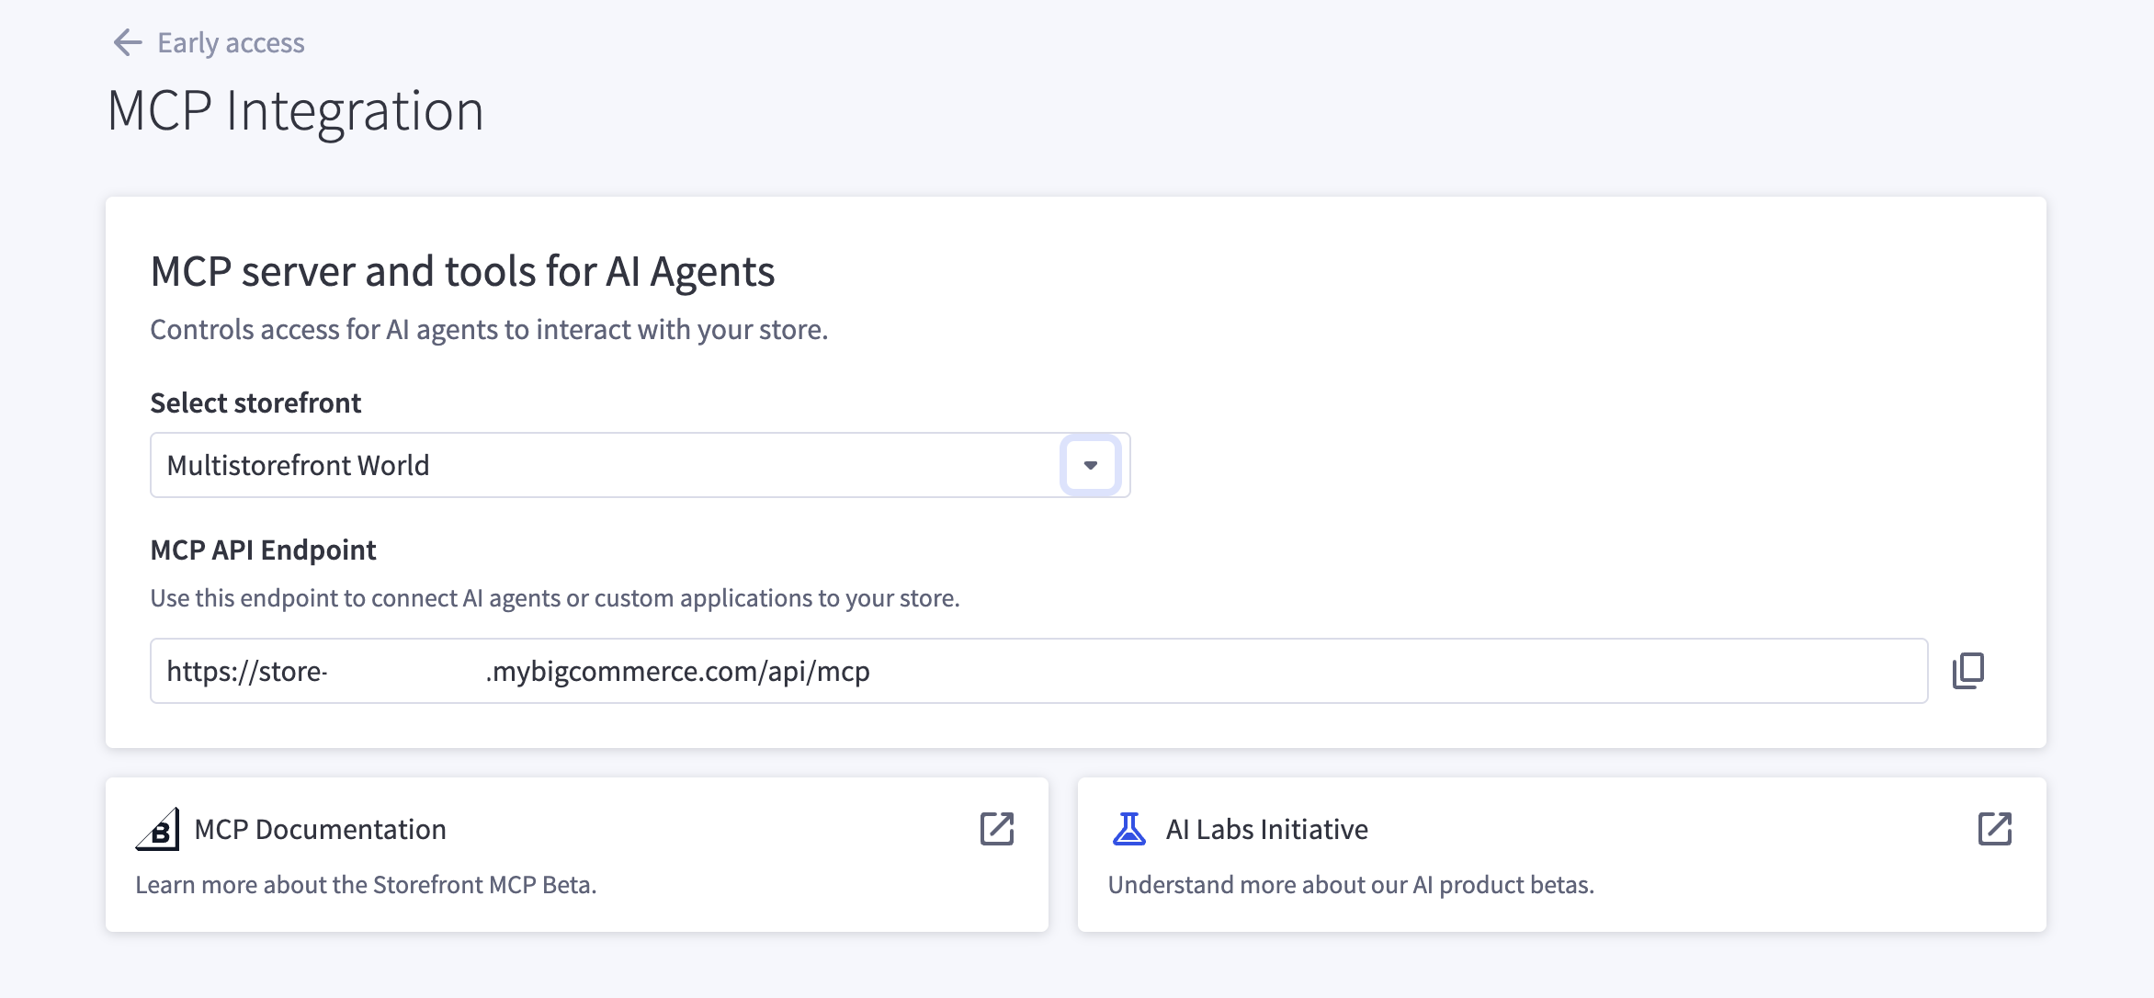Copy the MCP API endpoint URL
The height and width of the screenshot is (998, 2154).
1968,671
